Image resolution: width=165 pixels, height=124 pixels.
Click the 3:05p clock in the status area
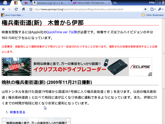pos(151,3)
